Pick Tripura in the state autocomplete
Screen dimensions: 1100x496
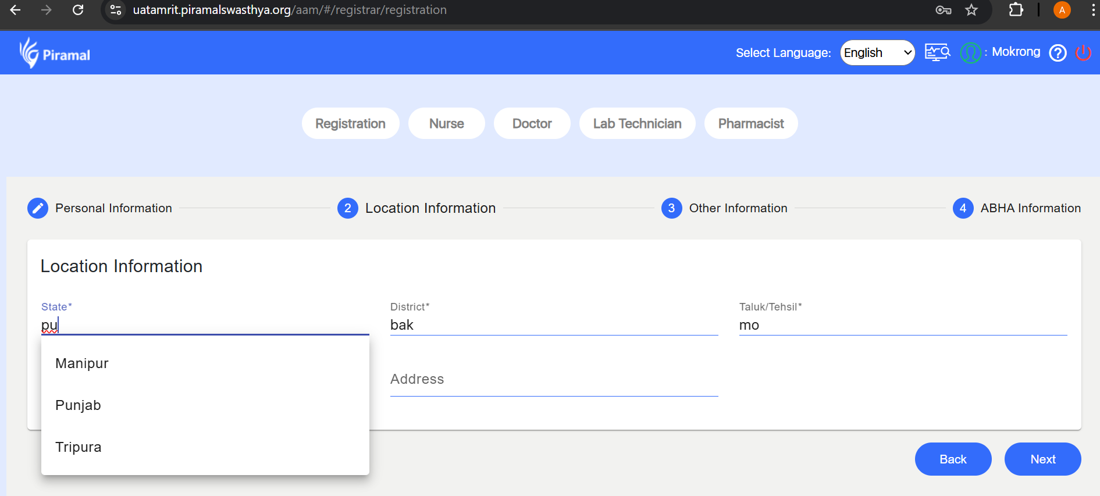[x=79, y=447]
